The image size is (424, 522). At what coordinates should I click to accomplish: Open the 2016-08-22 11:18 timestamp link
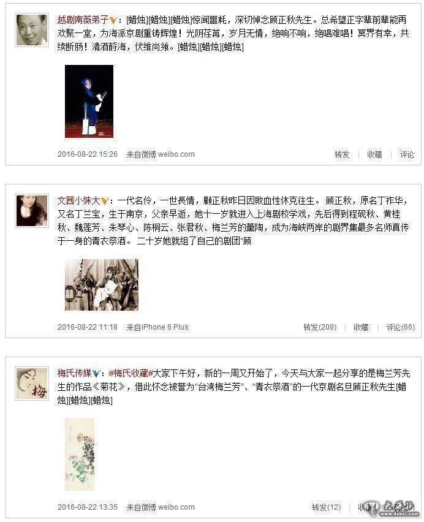[88, 327]
